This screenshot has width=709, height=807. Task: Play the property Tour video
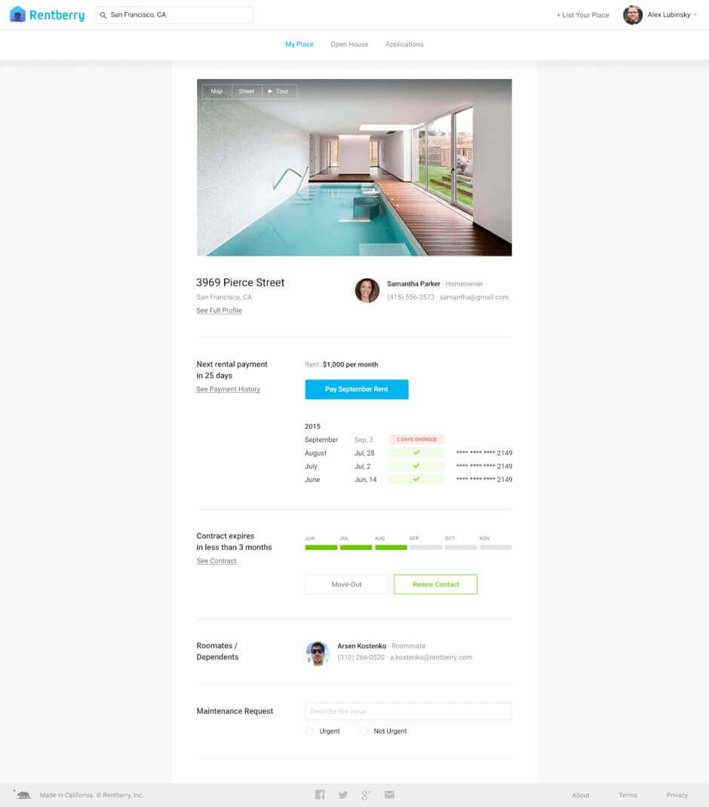point(278,91)
